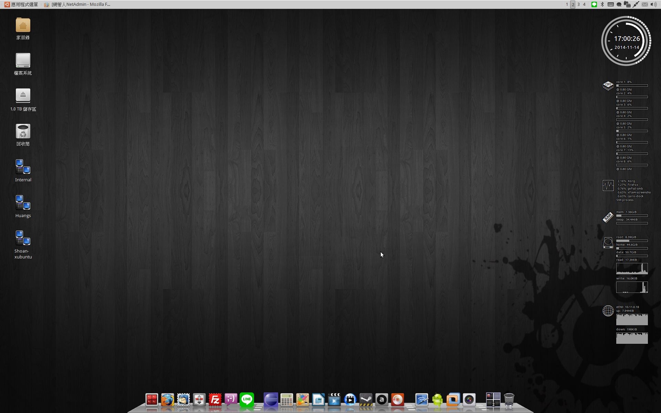Screen dimensions: 661x413
Task: Click the dock workspace switcher thumbnail
Action: [x=493, y=400]
